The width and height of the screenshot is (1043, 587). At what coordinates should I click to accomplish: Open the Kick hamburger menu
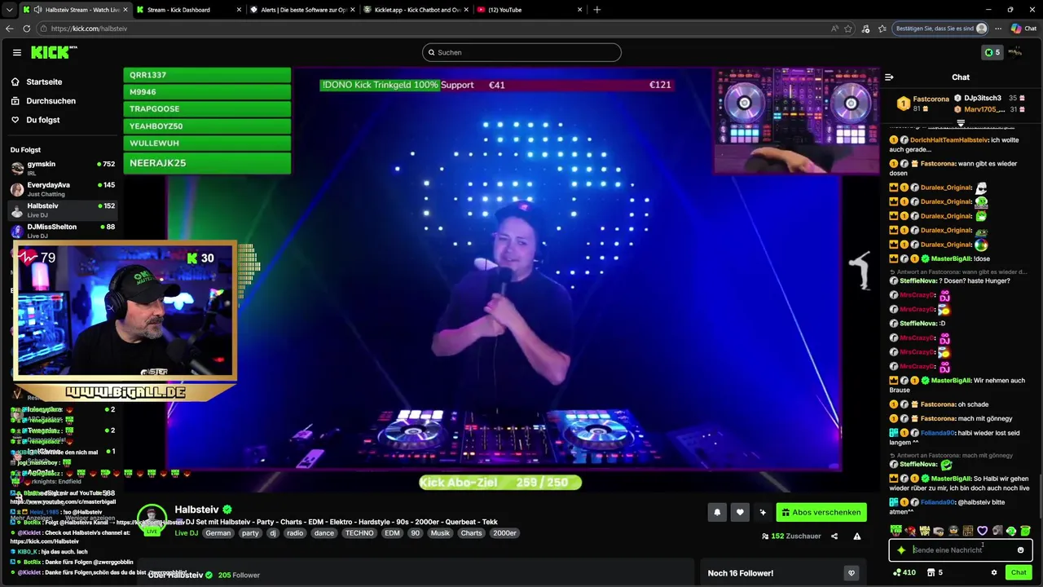(x=16, y=52)
